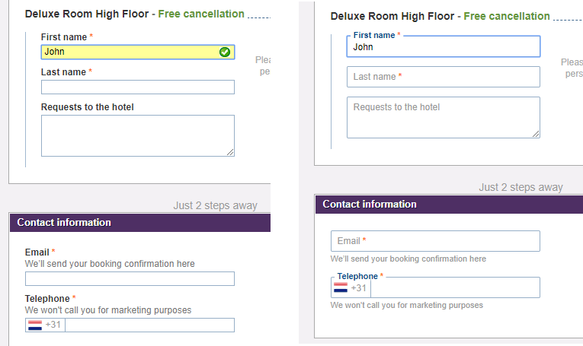
Task: Open the +31 country code selector on left form
Action: [46, 325]
